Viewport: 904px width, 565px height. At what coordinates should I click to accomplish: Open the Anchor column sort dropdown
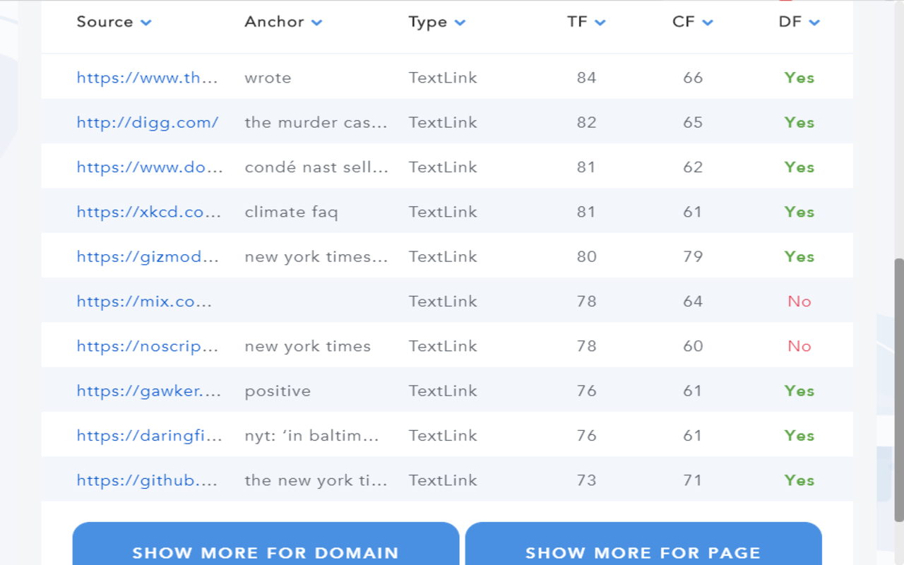tap(317, 22)
